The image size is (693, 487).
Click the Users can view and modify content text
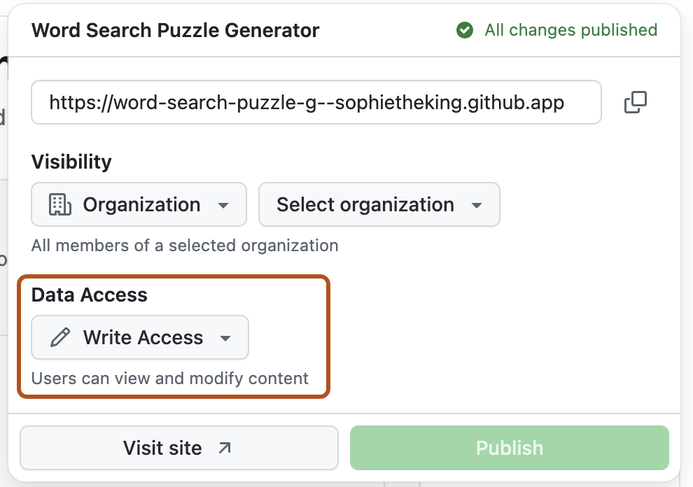point(169,378)
